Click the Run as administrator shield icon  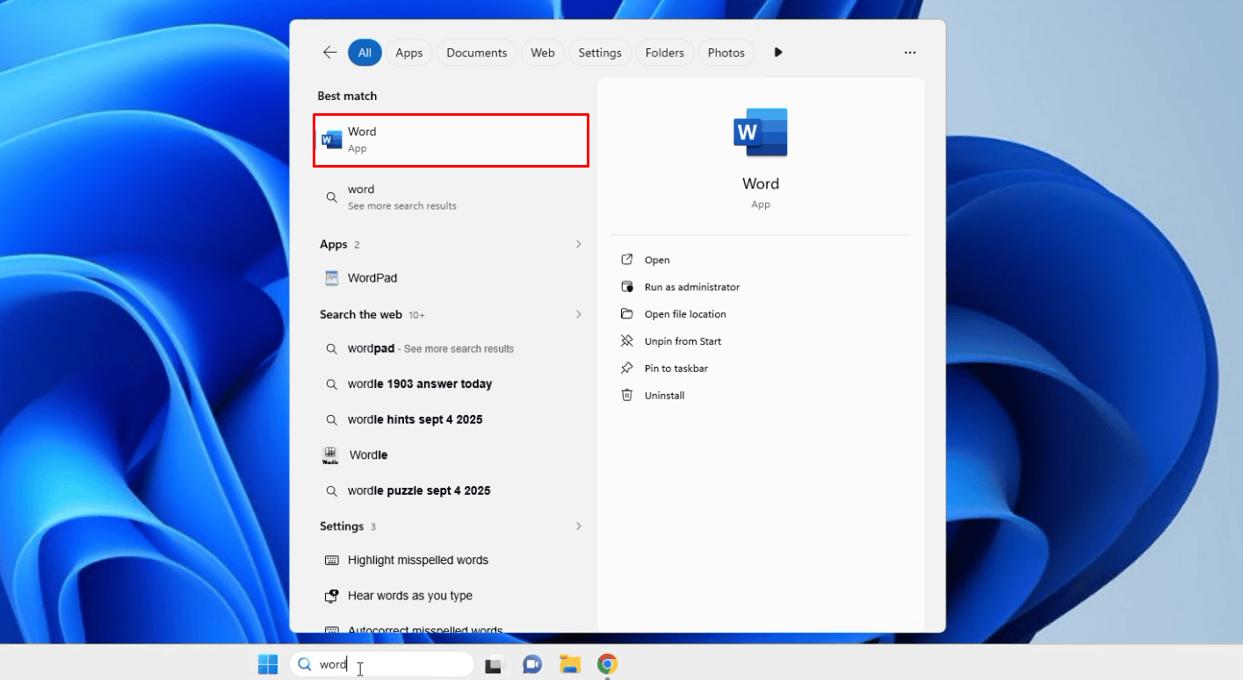[x=627, y=287]
